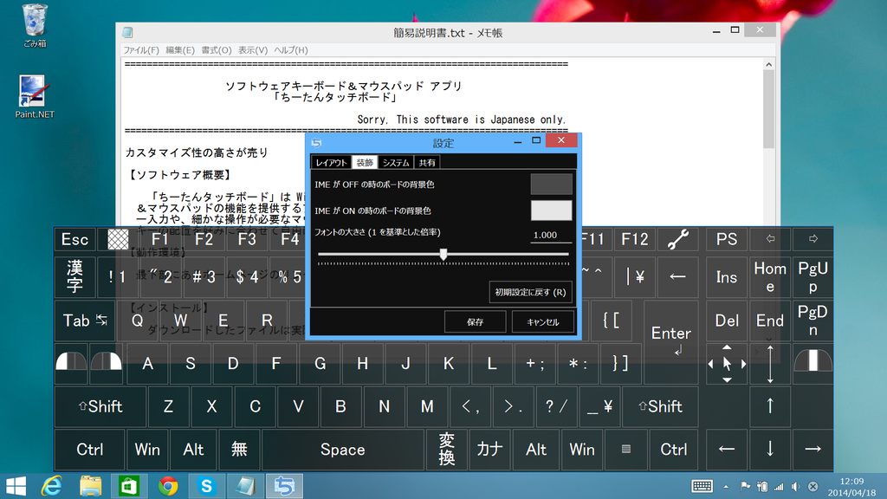Click the taskbar clock
This screenshot has height=499, width=887.
[x=851, y=487]
